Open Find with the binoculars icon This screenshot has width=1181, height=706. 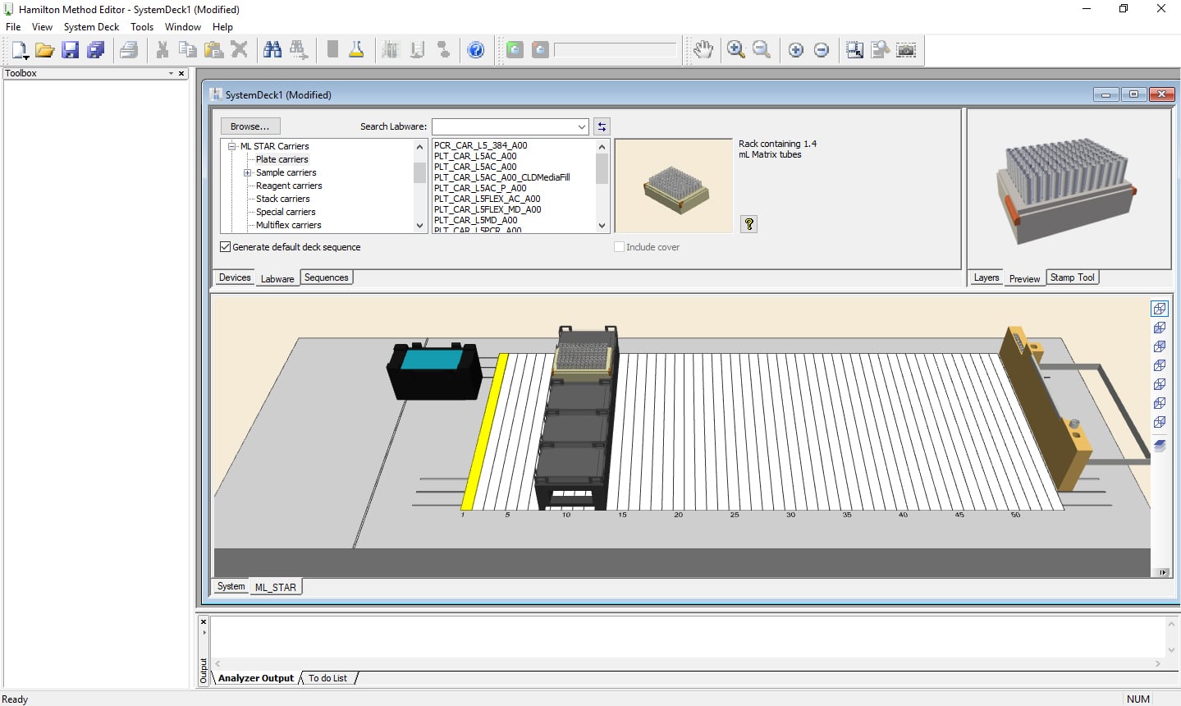[x=272, y=50]
